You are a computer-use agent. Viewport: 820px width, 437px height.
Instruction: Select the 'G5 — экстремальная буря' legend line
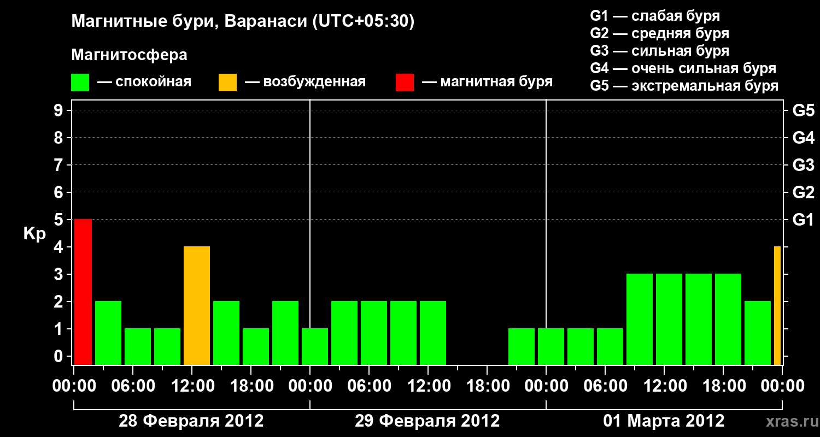click(x=684, y=86)
